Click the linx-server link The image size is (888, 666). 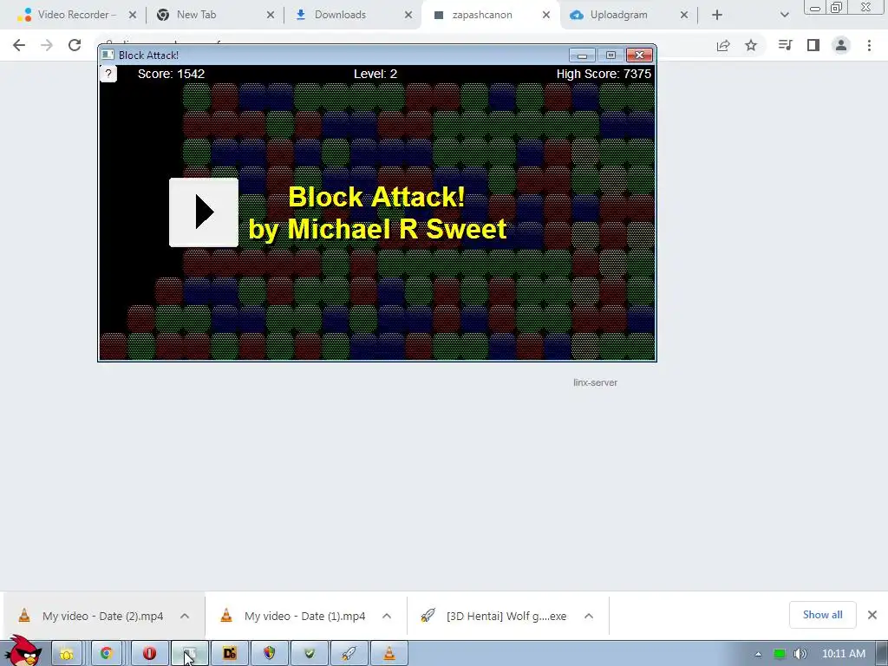click(x=595, y=382)
